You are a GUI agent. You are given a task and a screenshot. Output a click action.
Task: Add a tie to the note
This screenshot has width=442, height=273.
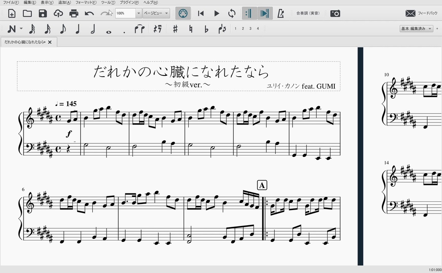coord(140,29)
